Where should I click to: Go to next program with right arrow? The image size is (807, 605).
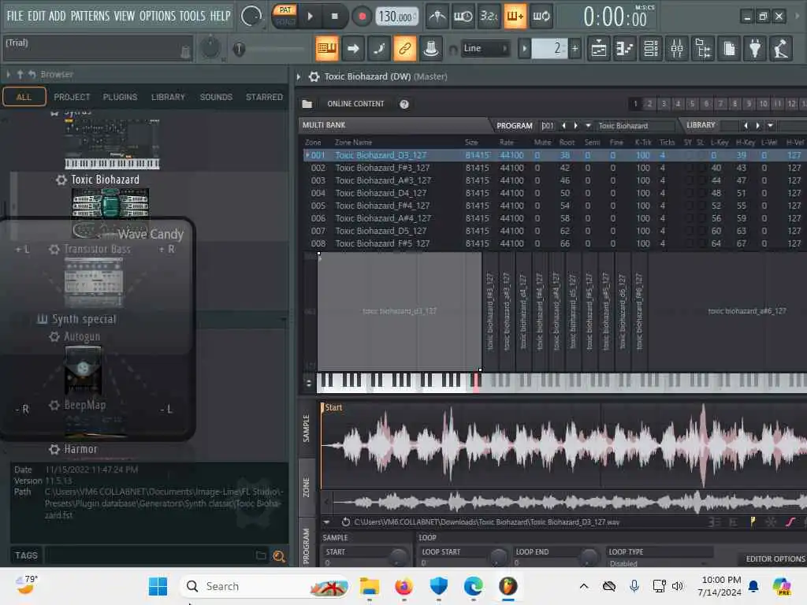point(576,125)
